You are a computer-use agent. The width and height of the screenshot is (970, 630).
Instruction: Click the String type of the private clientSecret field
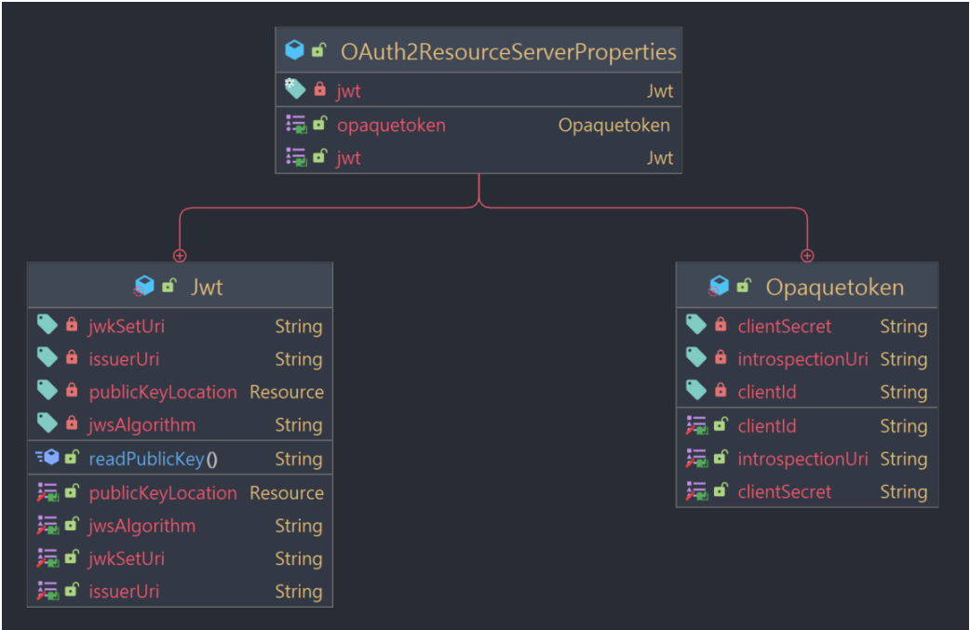[904, 327]
